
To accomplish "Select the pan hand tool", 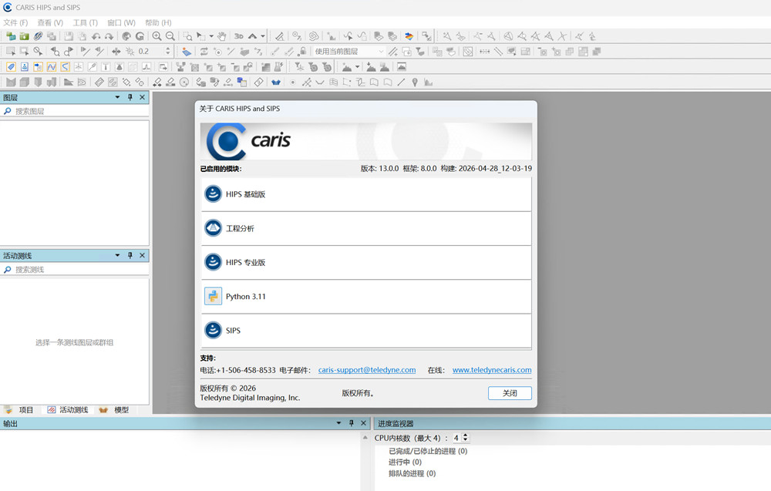I will [222, 36].
